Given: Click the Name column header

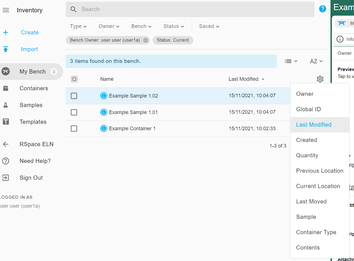Looking at the screenshot, I should 107,79.
